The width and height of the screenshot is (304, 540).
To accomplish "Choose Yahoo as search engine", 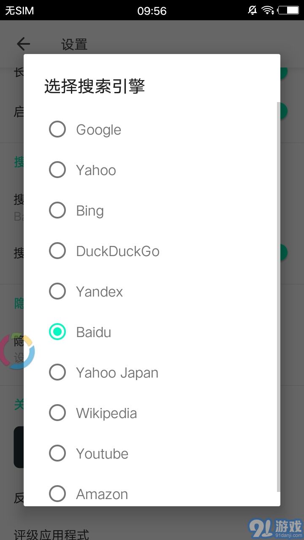I will coord(57,170).
